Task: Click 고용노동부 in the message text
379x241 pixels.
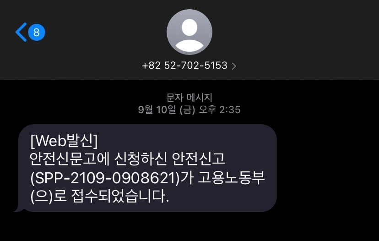Action: [x=231, y=178]
